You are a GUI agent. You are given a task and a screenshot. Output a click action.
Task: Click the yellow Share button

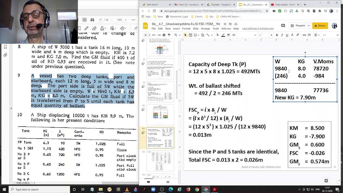[x=320, y=26]
